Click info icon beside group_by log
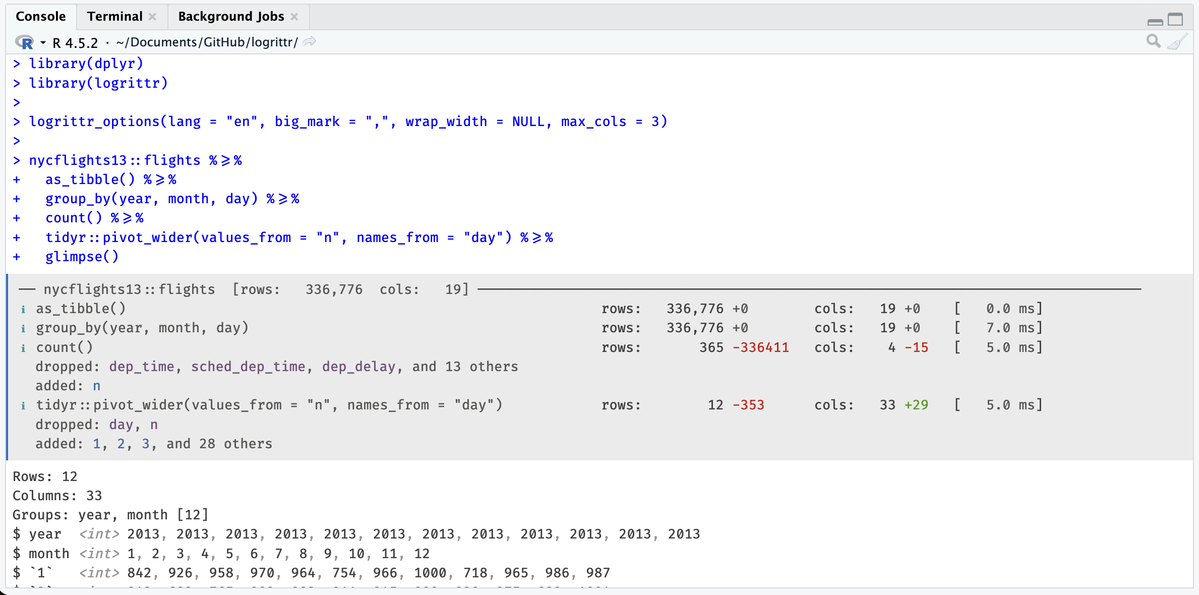 coord(23,328)
